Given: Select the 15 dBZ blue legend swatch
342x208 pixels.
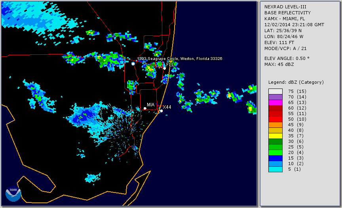Looking at the screenshot, I should click(275, 158).
